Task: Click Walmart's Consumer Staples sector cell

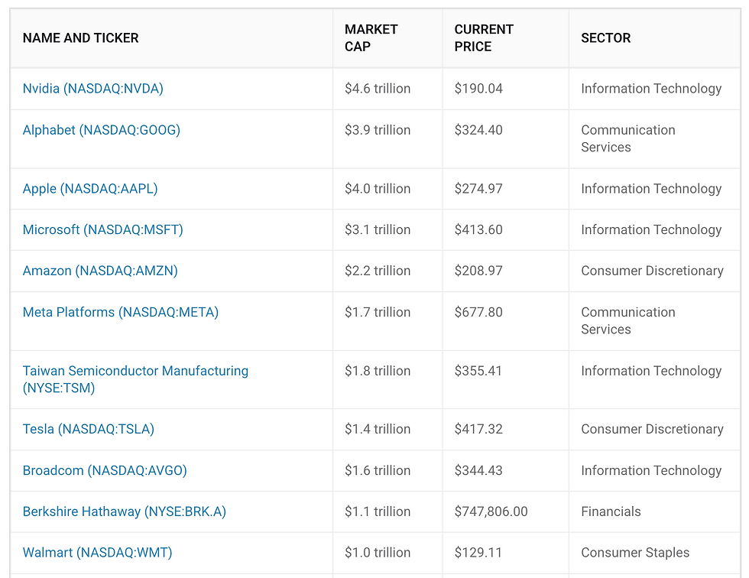Action: click(635, 553)
